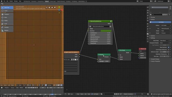Select the Rotate tool
172x97 pixels.
pos(7,20)
